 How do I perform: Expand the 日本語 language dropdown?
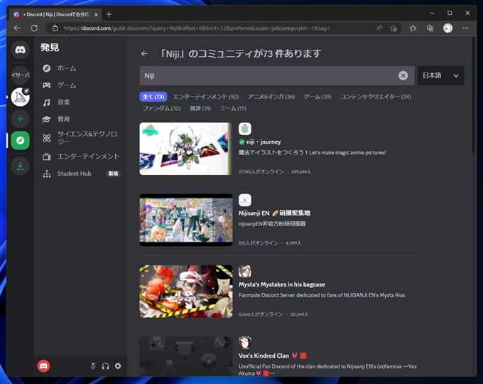point(441,75)
